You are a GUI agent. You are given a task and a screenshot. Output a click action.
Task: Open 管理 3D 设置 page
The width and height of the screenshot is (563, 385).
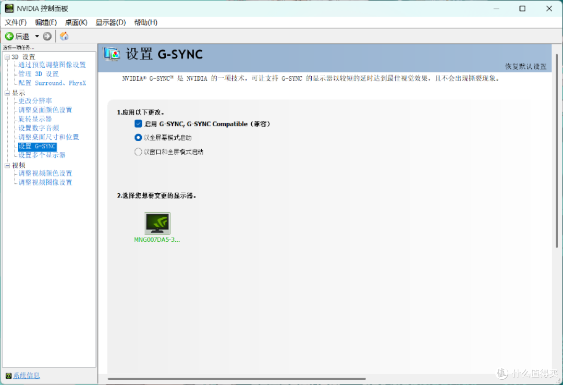coord(39,74)
